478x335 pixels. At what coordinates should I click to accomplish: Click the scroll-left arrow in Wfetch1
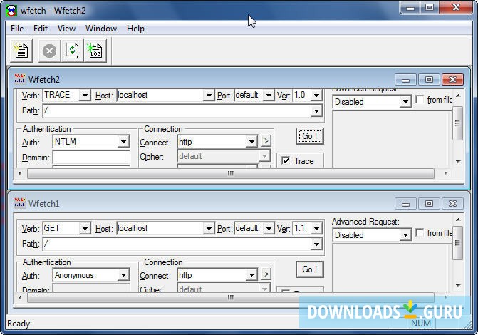pos(20,297)
